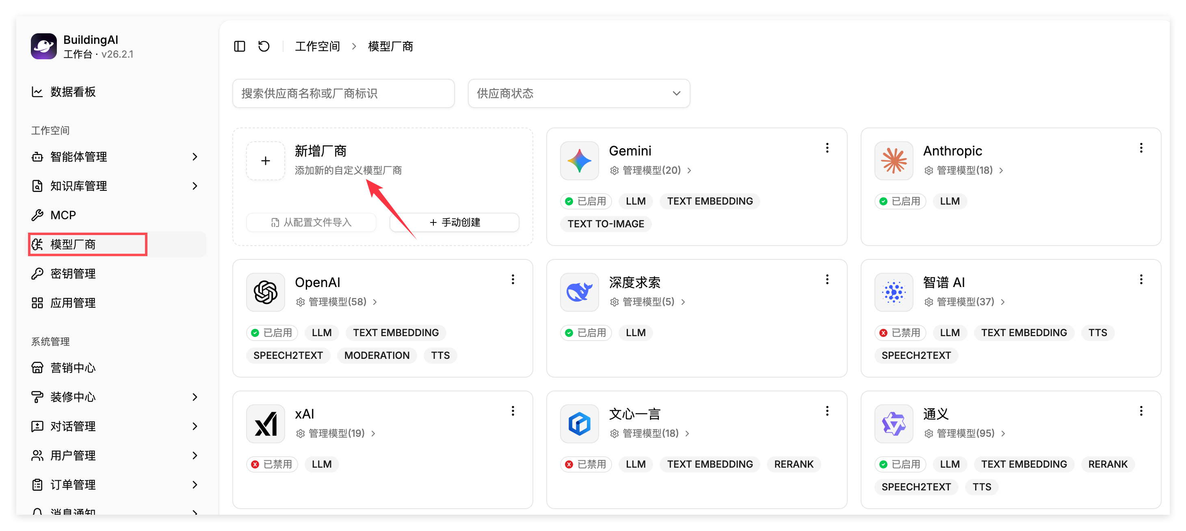1186x531 pixels.
Task: Click the xAI logo icon
Action: [266, 424]
